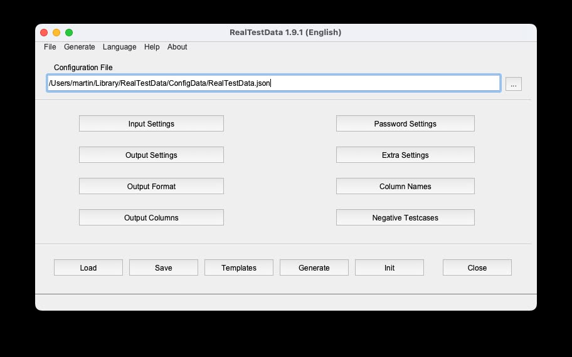The width and height of the screenshot is (572, 357).
Task: Click the Output Format button
Action: point(151,187)
